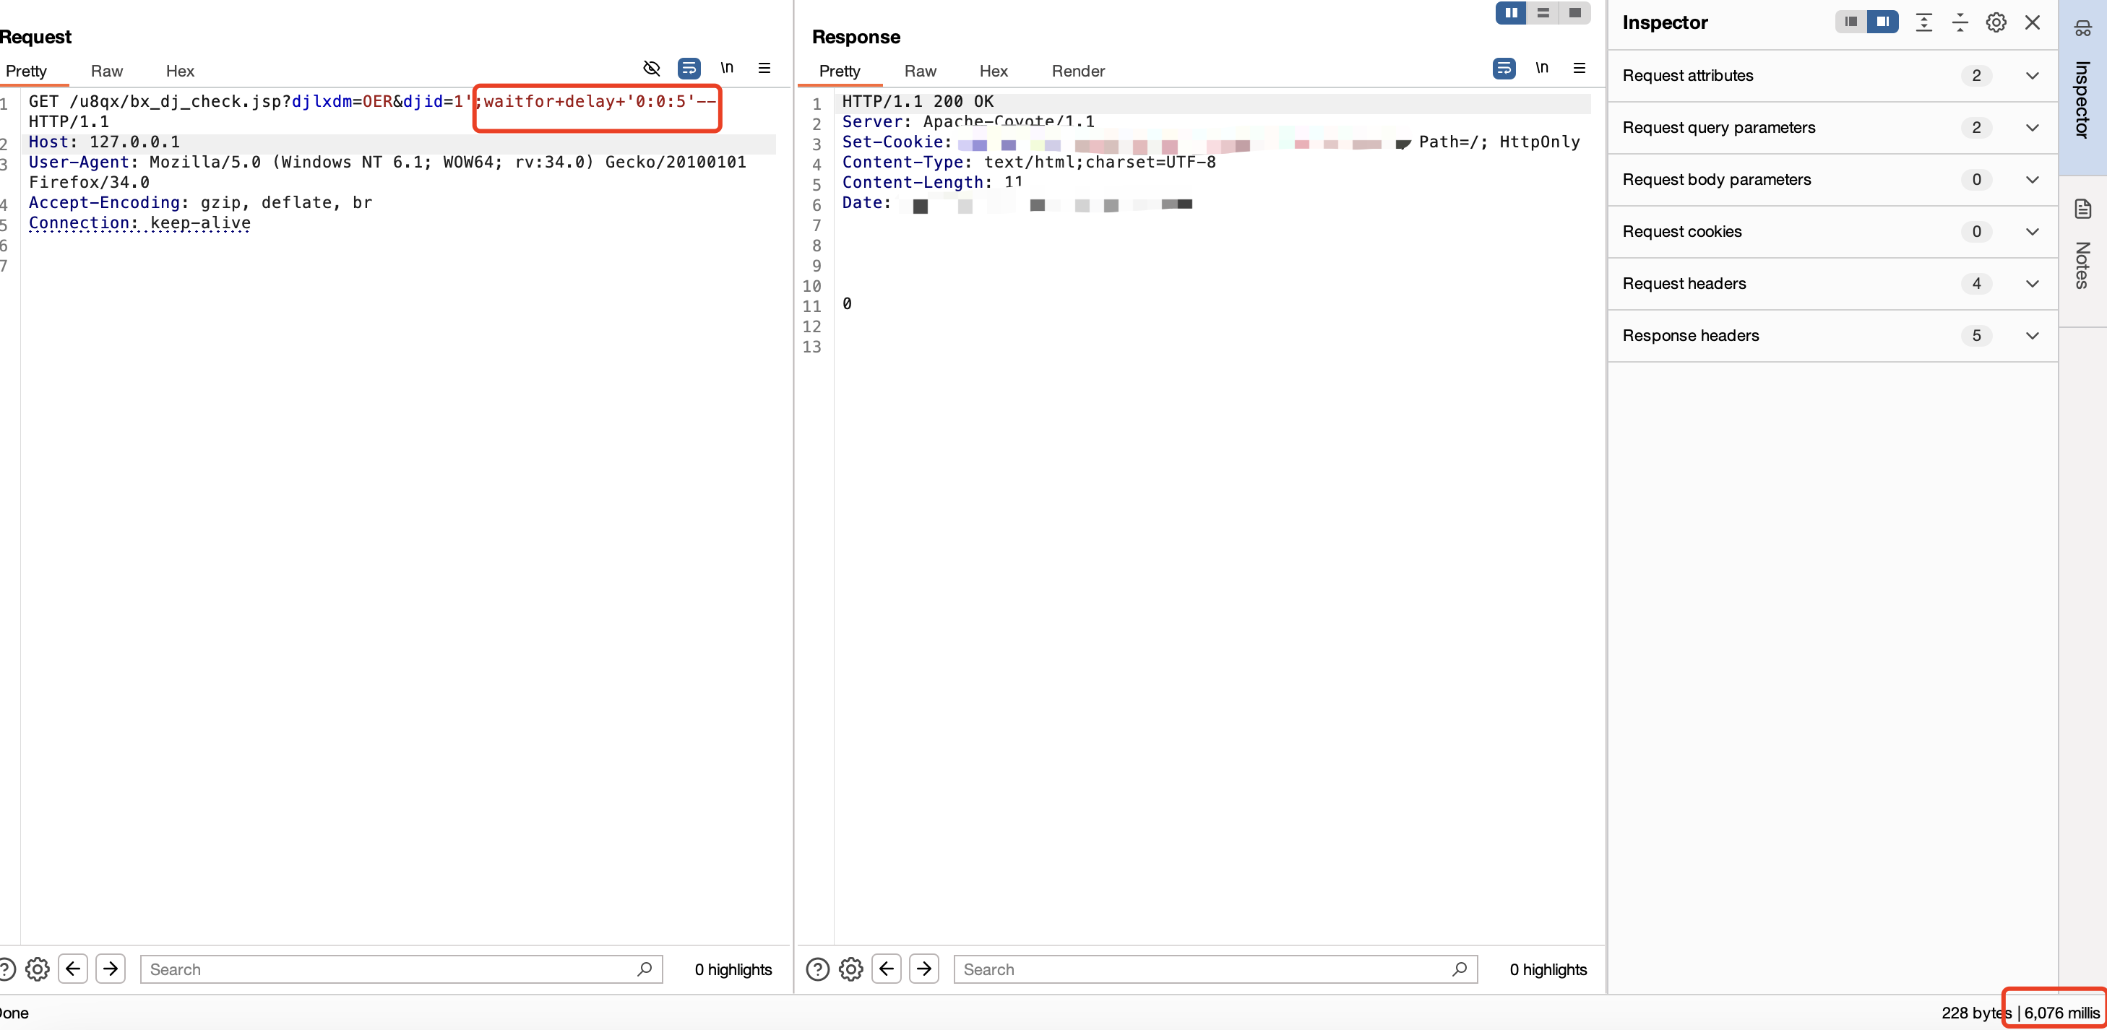Dock Inspector right layout icon

[1883, 22]
